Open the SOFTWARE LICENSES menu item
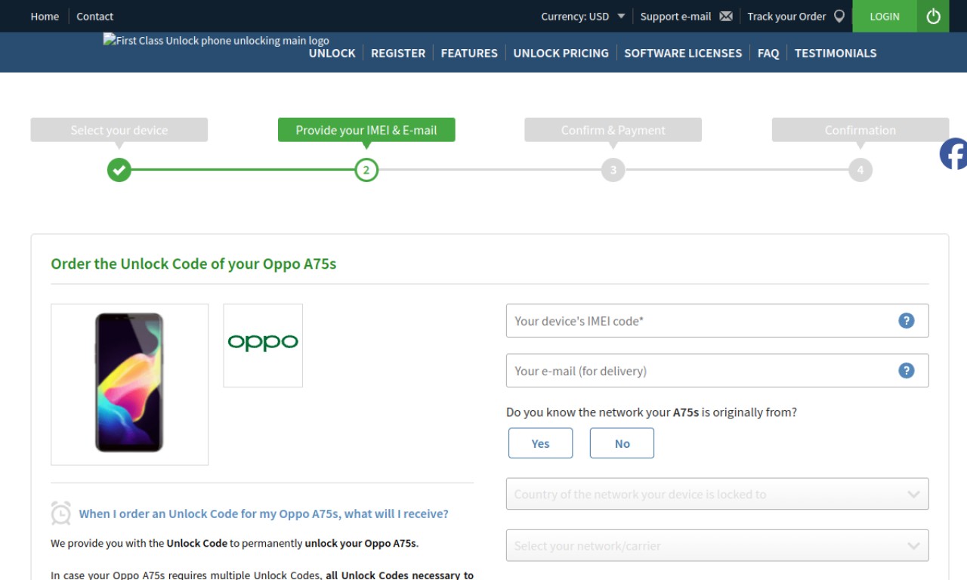 pos(683,53)
